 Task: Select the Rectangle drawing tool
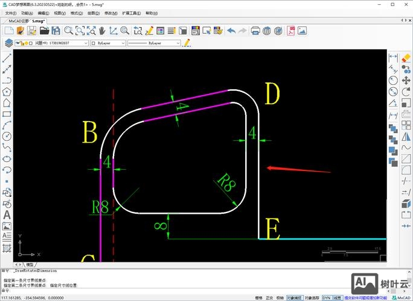[7, 114]
